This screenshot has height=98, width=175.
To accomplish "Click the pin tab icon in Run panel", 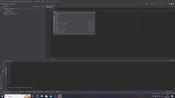I will [x=3, y=75].
